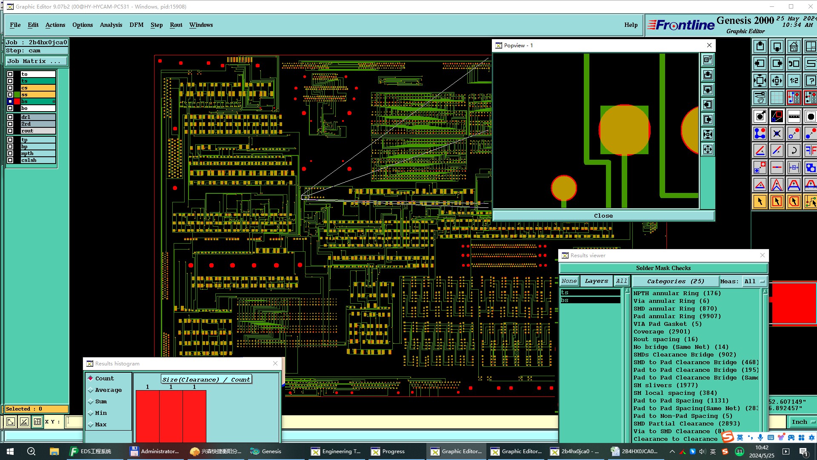
Task: Open the Analysis menu
Action: coord(111,25)
